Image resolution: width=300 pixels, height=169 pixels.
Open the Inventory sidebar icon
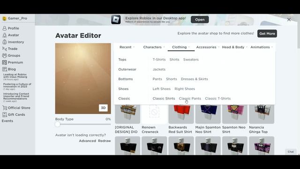pyautogui.click(x=4, y=42)
